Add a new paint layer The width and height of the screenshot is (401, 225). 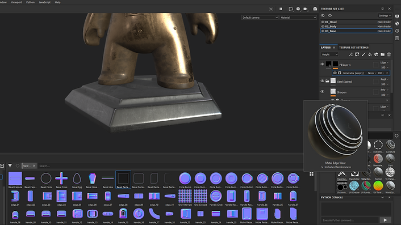(x=364, y=54)
